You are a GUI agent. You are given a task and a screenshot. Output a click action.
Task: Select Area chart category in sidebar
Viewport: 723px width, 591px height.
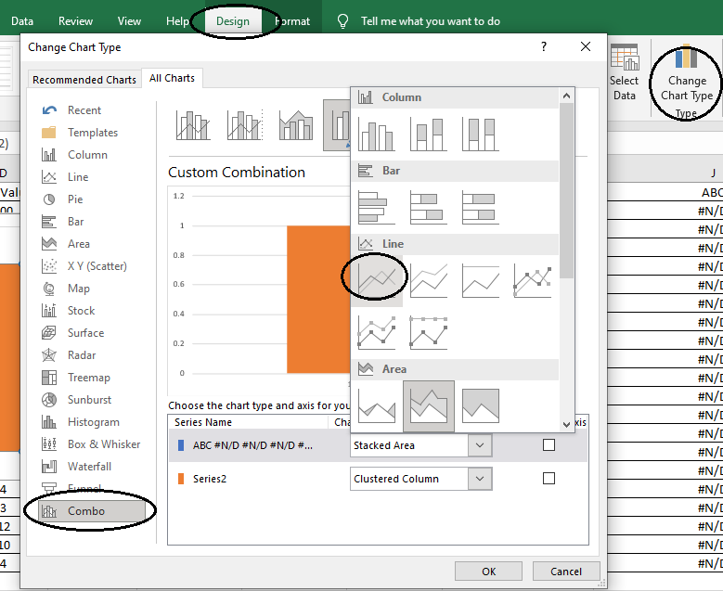coord(79,243)
